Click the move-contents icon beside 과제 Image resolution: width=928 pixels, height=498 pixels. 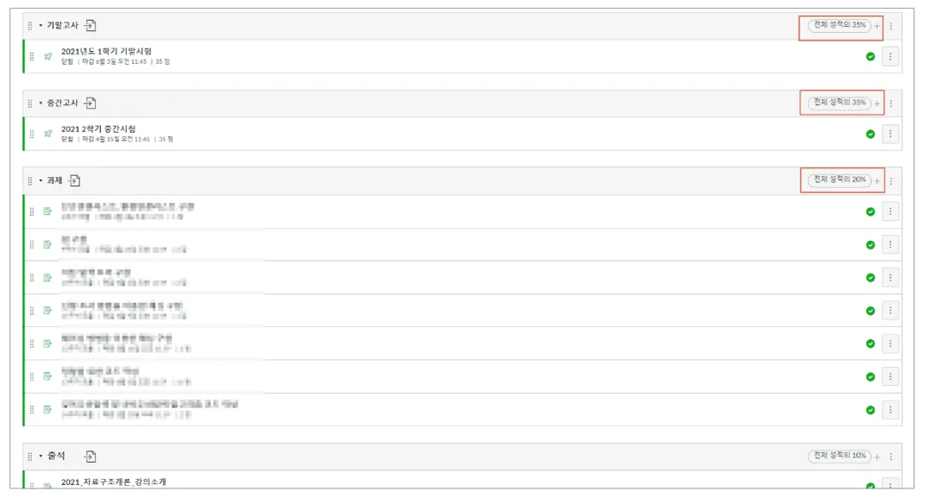(75, 180)
